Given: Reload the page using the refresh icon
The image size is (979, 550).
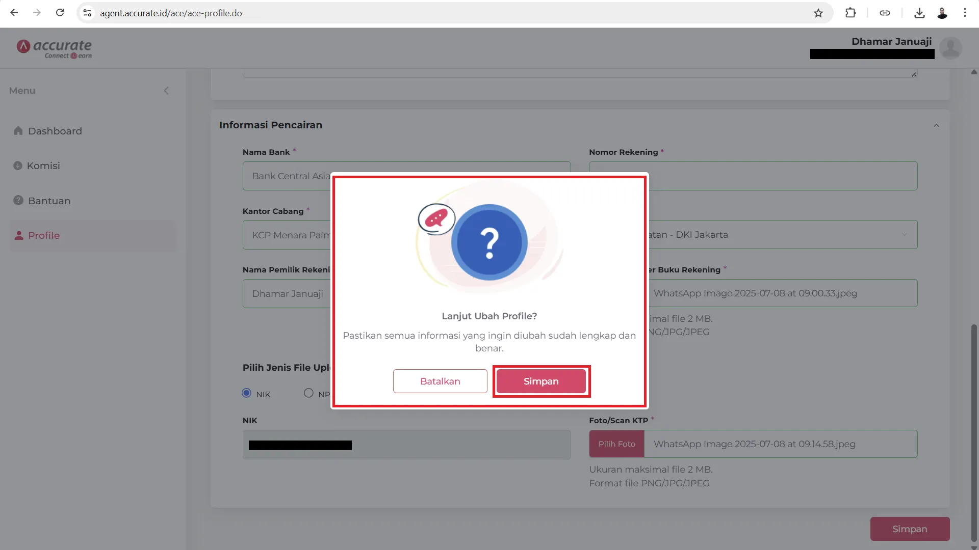Looking at the screenshot, I should point(60,13).
